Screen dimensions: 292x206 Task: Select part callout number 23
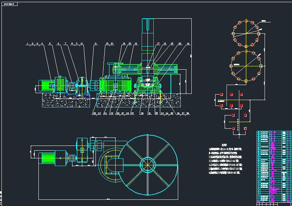point(99,113)
